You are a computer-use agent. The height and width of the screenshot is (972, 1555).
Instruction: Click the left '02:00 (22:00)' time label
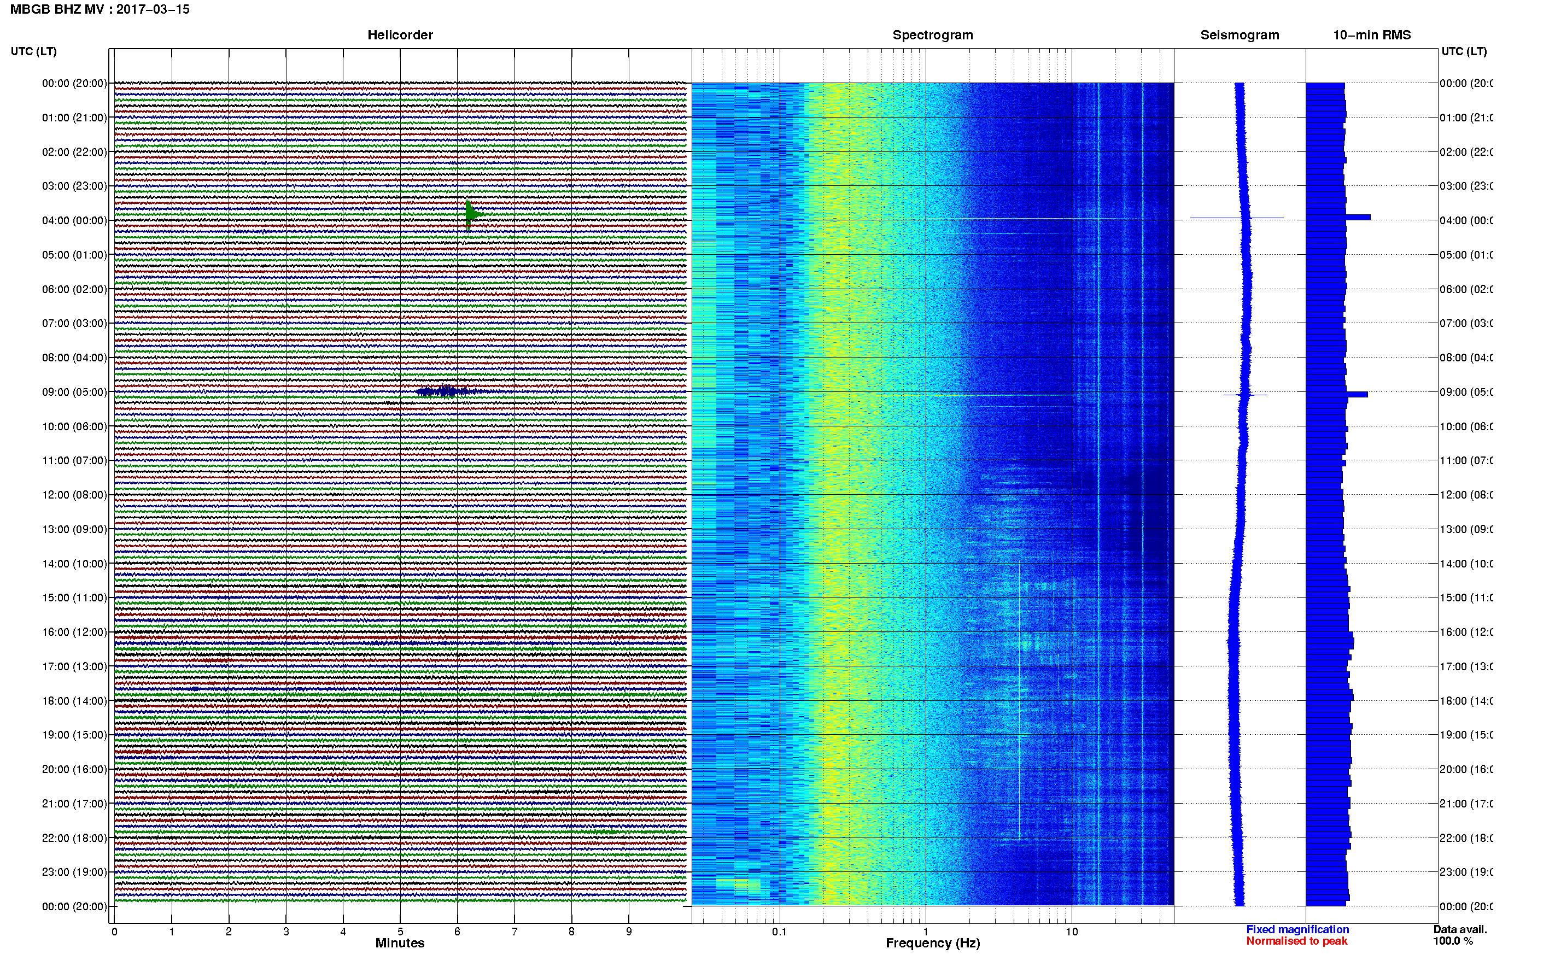[x=74, y=152]
